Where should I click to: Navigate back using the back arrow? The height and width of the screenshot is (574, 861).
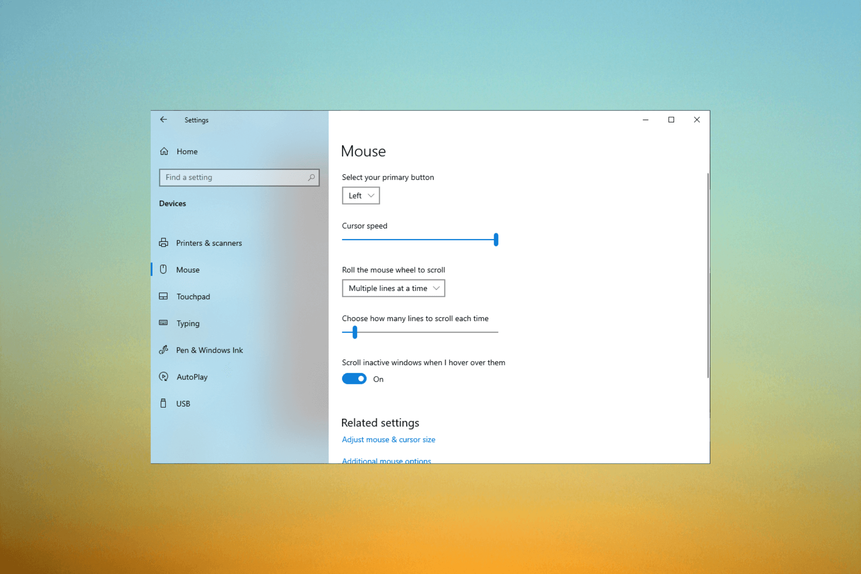click(x=163, y=120)
